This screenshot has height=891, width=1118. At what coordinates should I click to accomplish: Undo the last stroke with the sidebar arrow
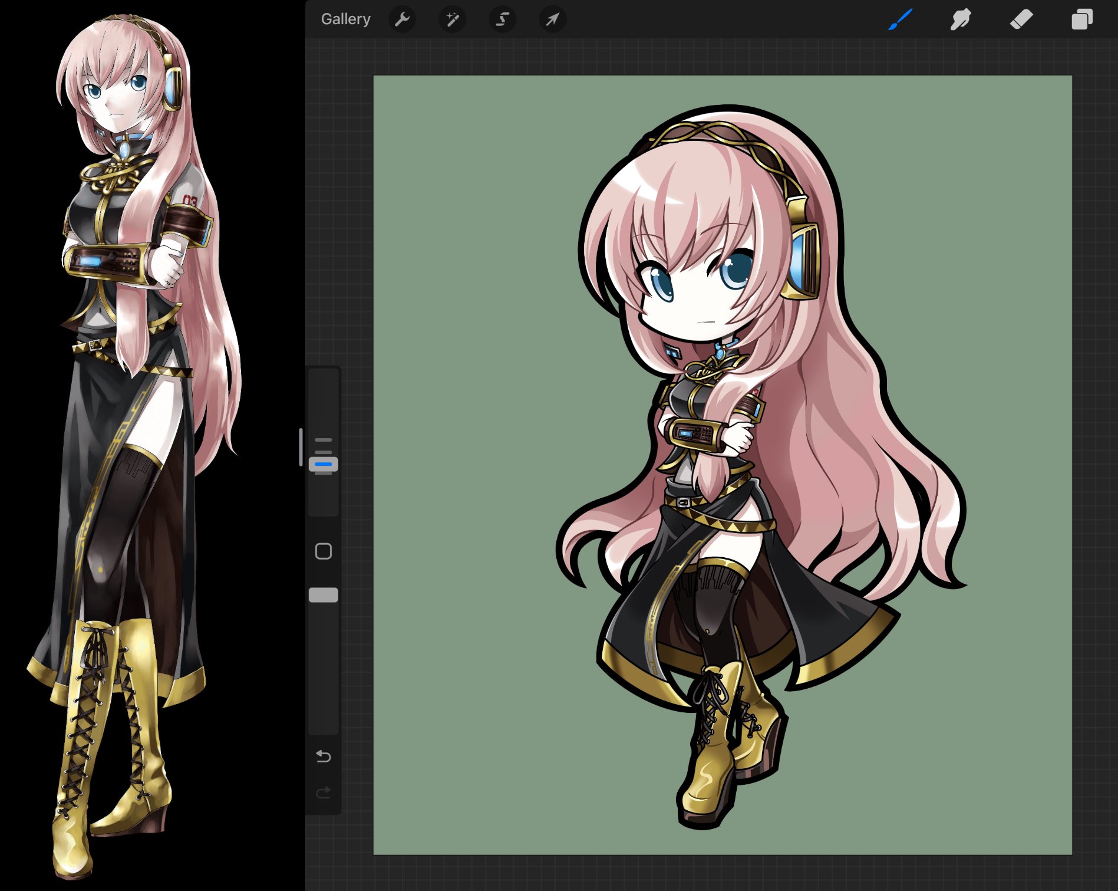coord(323,757)
